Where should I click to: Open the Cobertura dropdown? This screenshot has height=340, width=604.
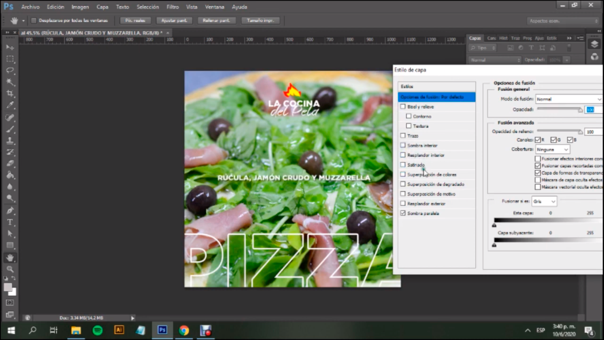pos(552,150)
